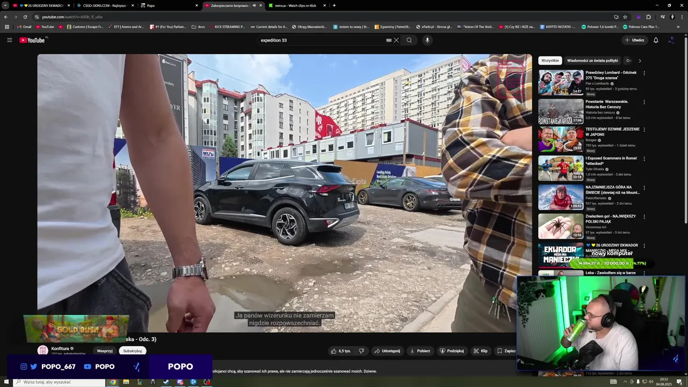
Task: Open options for Testujemy dziwne jedzenie video
Action: [644, 130]
